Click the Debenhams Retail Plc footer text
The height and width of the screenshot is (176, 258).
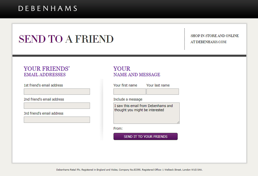coord(129,170)
